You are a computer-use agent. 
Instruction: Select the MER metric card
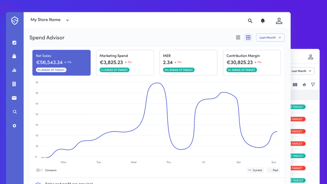188,63
